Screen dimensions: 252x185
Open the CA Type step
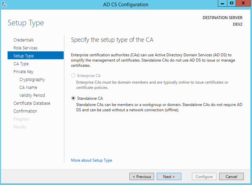tap(21, 64)
